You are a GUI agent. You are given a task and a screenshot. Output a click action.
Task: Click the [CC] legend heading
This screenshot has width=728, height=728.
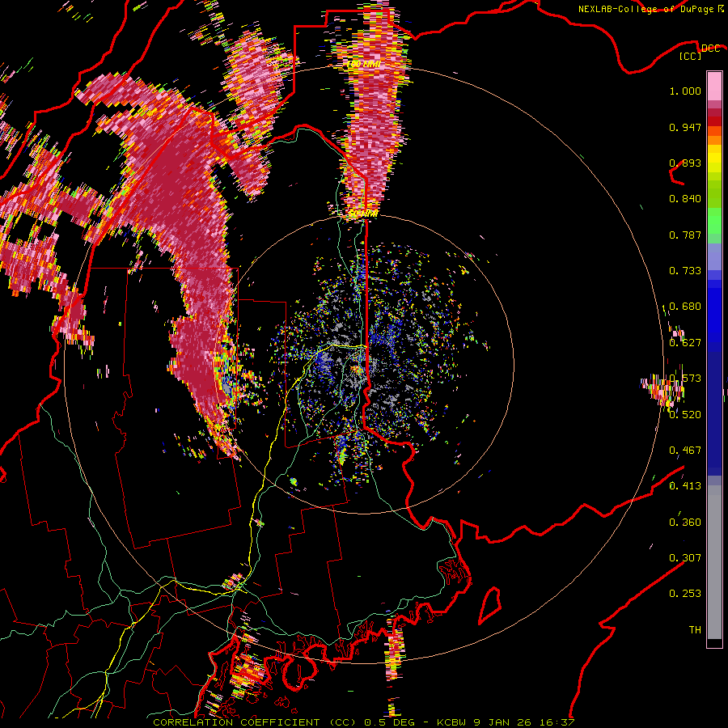pos(691,57)
